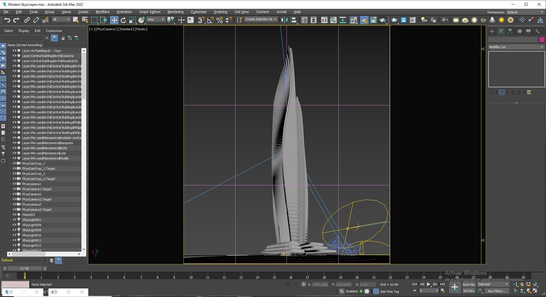Activate the Select and Link tool
546x297 pixels.
[x=27, y=20]
